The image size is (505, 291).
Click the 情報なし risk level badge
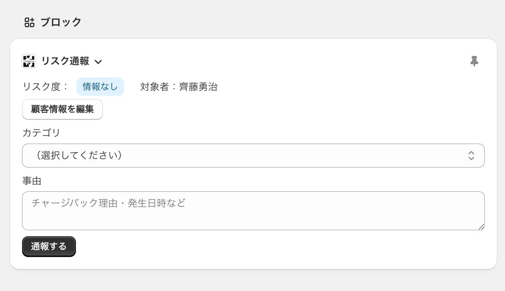[x=100, y=87]
